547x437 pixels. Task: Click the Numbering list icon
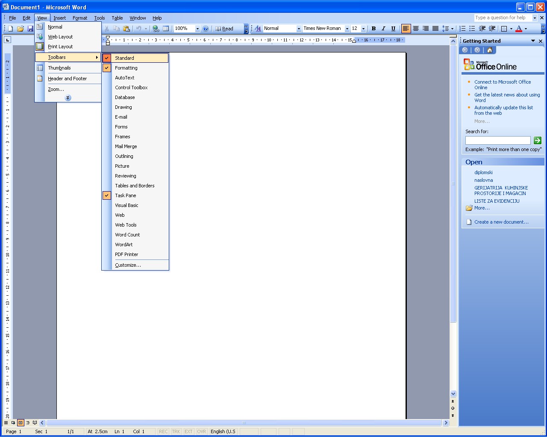462,29
